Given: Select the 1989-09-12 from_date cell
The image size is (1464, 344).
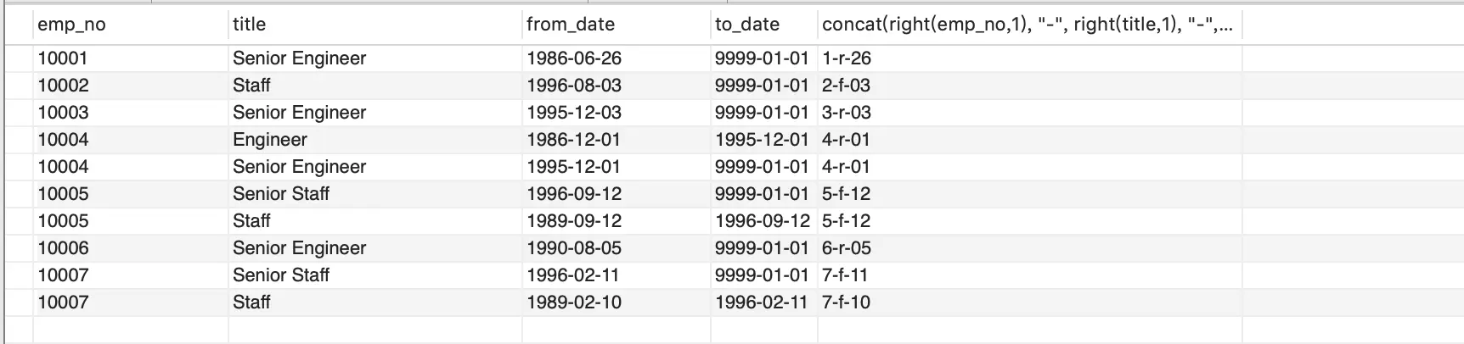Looking at the screenshot, I should coord(574,221).
